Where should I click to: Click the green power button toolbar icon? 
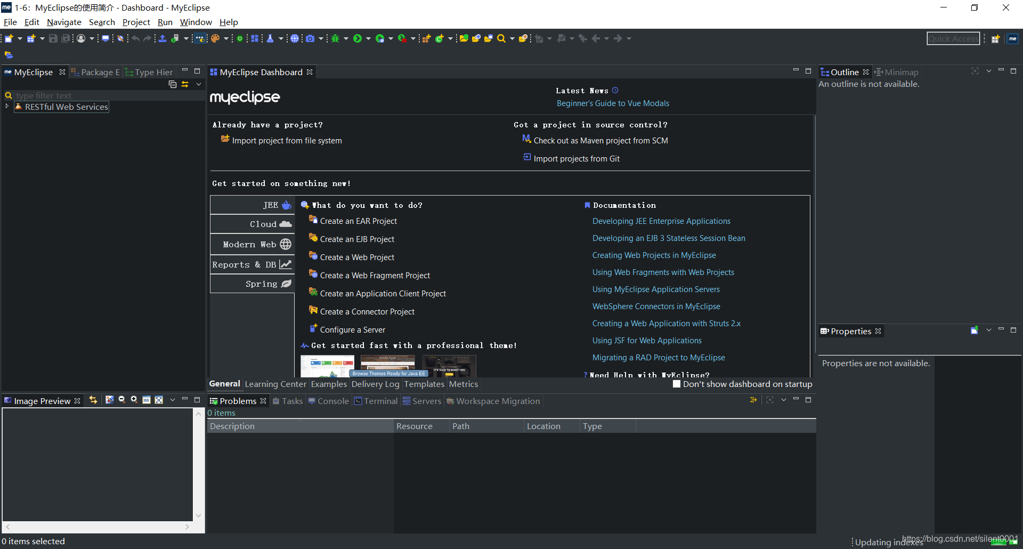240,38
